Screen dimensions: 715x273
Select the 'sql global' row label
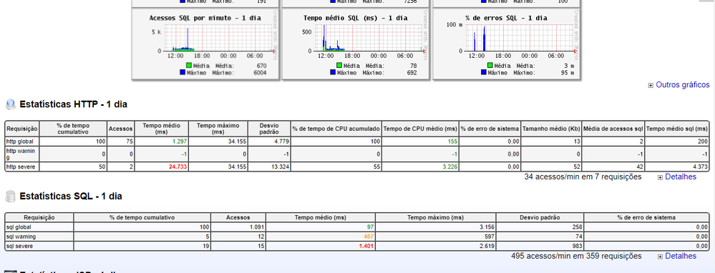(18, 227)
